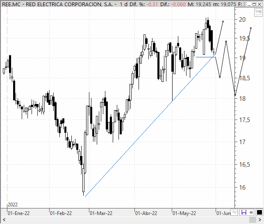Image resolution: width=264 pixels, height=224 pixels.
Task: Click the -0,060 difference value
Action: 178,4
